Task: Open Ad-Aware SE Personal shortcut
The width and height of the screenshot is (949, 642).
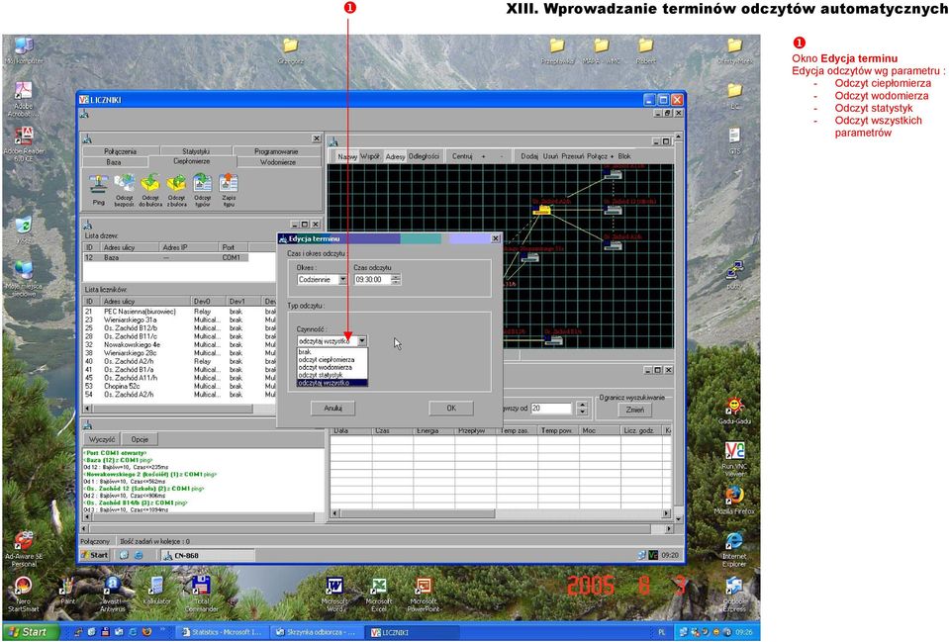Action: click(x=24, y=549)
